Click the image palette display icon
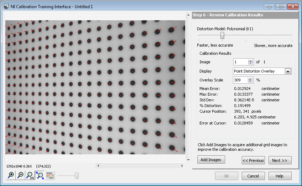This screenshot has height=186, width=302. tap(50, 175)
